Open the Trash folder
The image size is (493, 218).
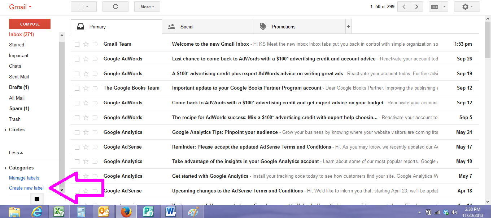(x=15, y=119)
